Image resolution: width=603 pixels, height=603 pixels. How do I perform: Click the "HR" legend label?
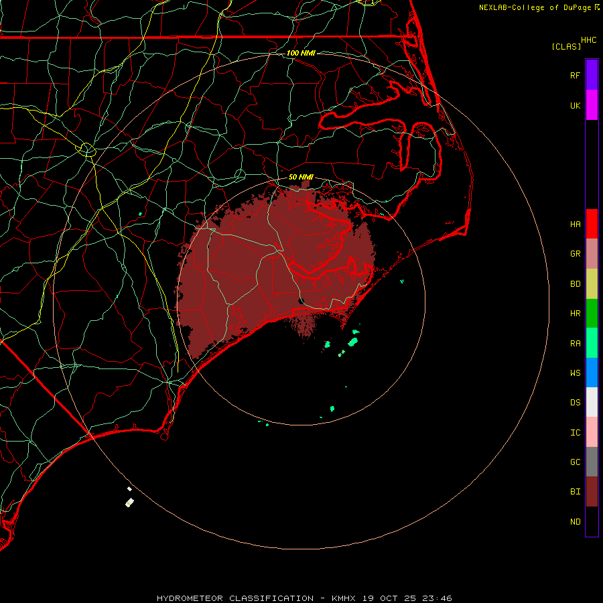coord(575,314)
